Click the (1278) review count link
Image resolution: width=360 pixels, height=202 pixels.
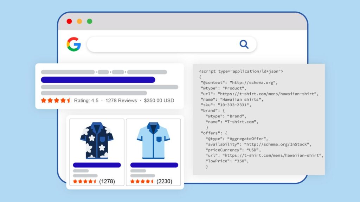pos(108,182)
